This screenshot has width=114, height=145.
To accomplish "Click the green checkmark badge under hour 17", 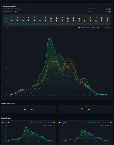I will [x=79, y=24].
